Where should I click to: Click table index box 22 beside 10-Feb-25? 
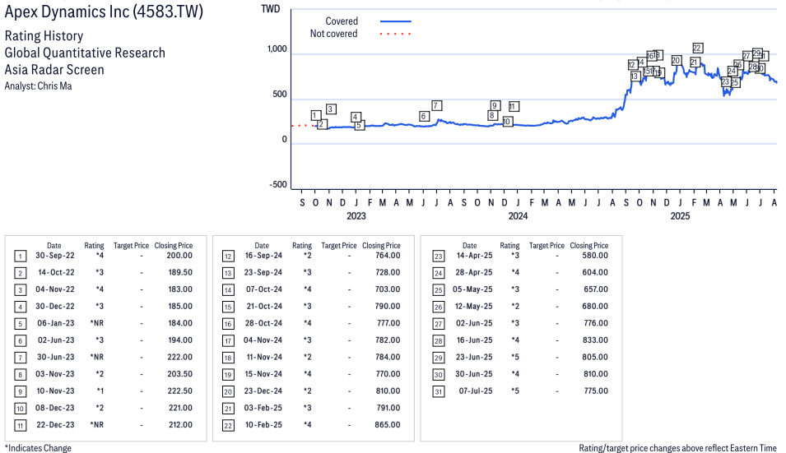tap(228, 426)
